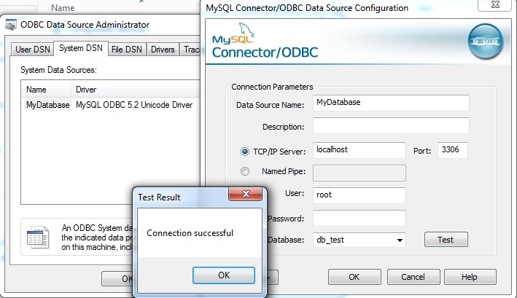This screenshot has width=517, height=298.
Task: Click the Name column header in the data sources list
Action: pos(46,90)
